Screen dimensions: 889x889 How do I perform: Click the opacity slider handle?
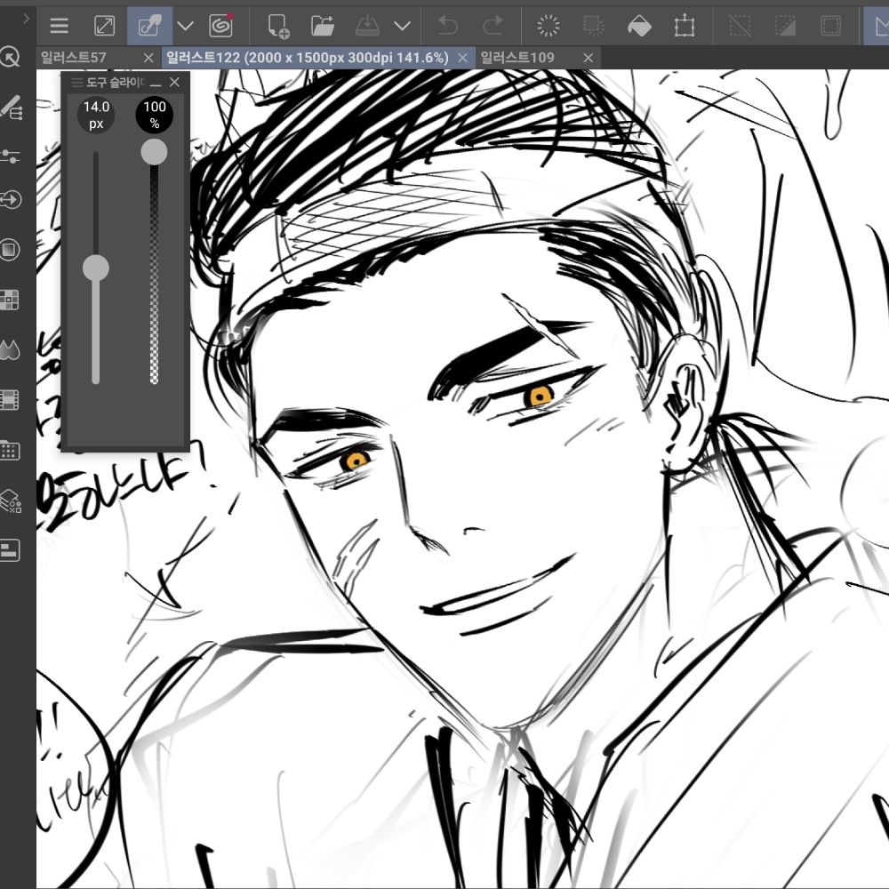click(154, 152)
